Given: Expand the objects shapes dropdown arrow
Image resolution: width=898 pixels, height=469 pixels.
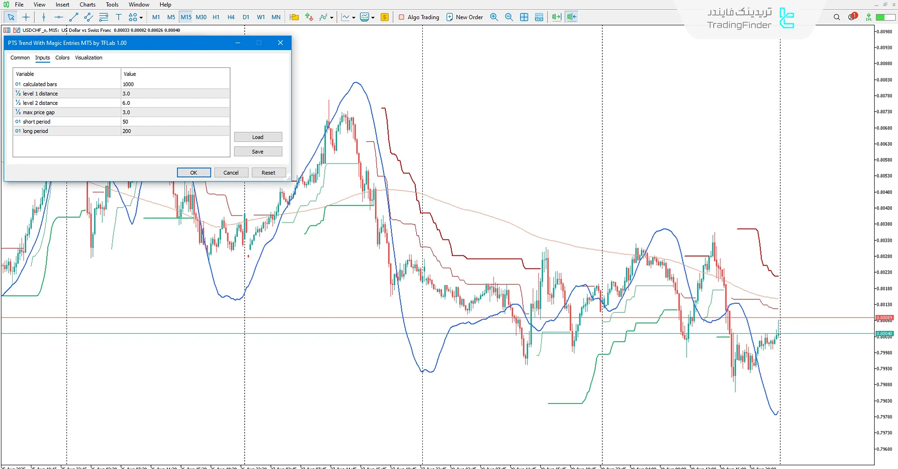Looking at the screenshot, I should click(141, 18).
